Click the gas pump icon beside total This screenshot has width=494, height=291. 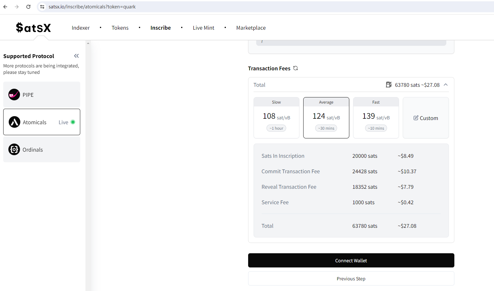coord(389,85)
